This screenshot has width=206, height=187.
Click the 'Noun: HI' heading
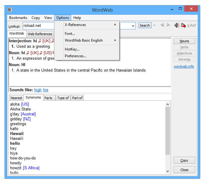17,65
